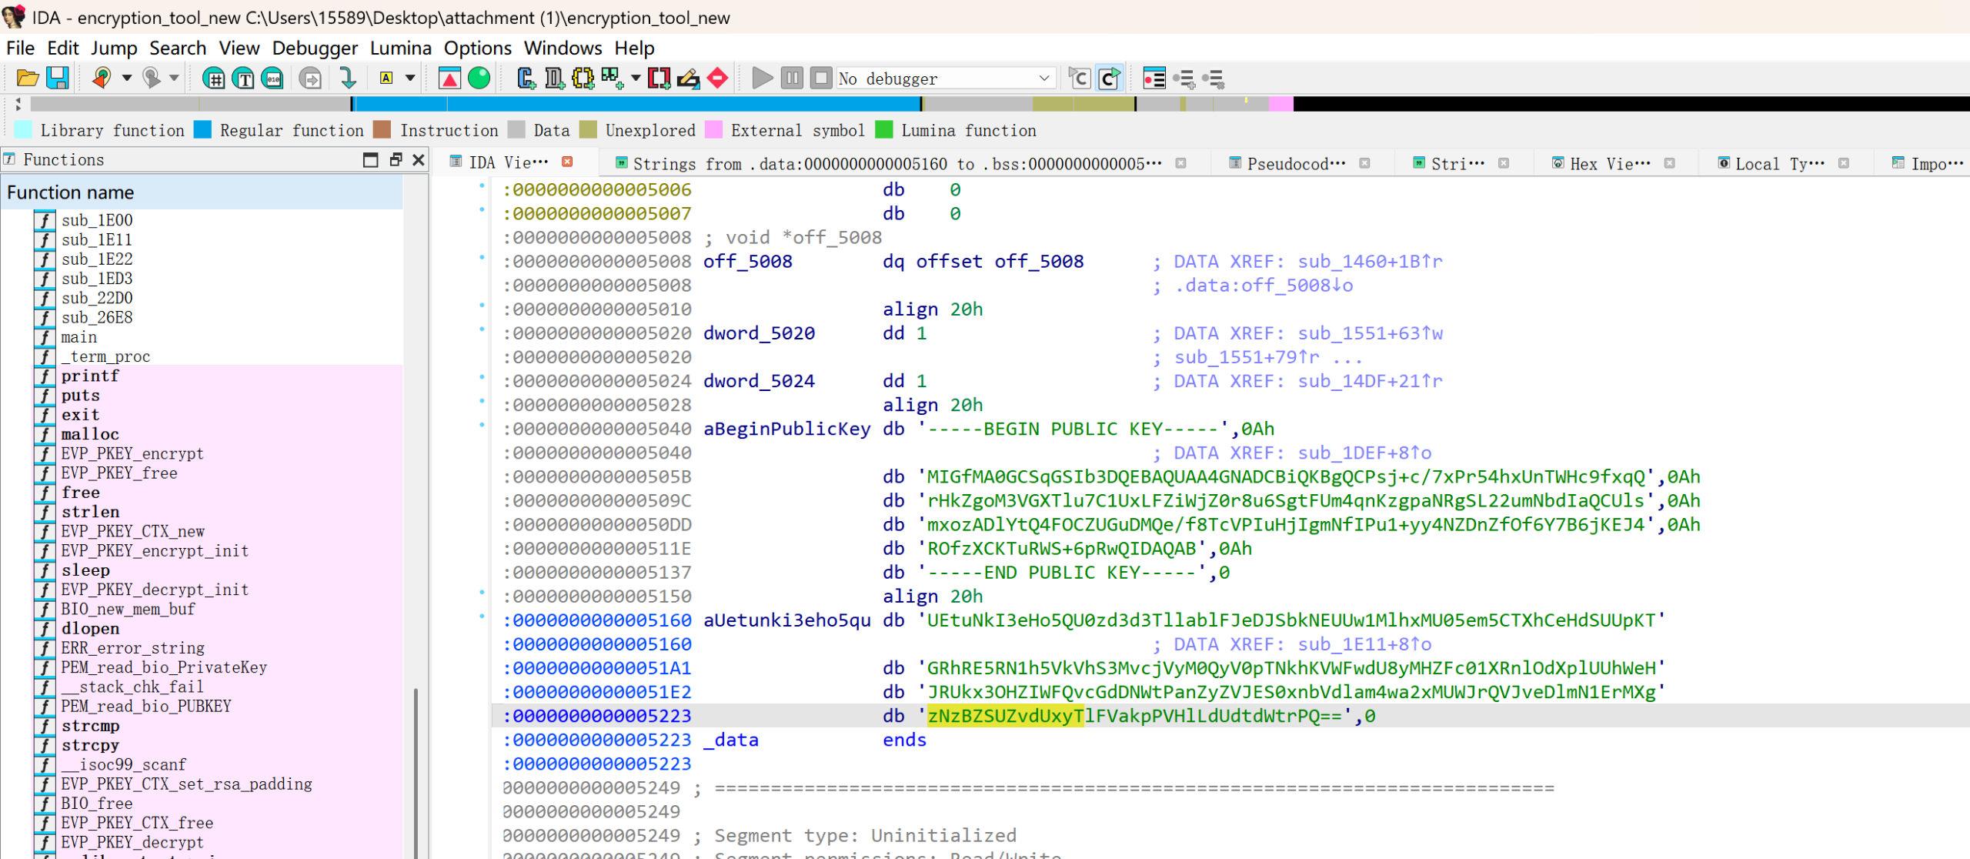The width and height of the screenshot is (1970, 859).
Task: Close the IDA View tab
Action: point(567,162)
